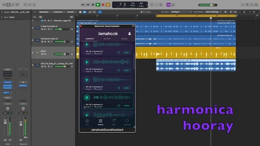Click the duplicate track button
Screen dimensions: 260x146
pos(41,17)
